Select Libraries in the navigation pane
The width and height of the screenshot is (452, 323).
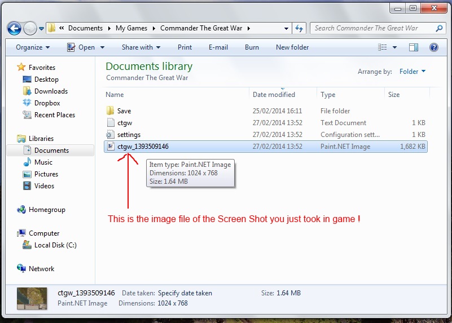41,139
